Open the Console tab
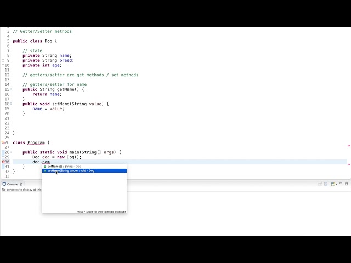Screen dimensions: 351x263 click(12, 184)
